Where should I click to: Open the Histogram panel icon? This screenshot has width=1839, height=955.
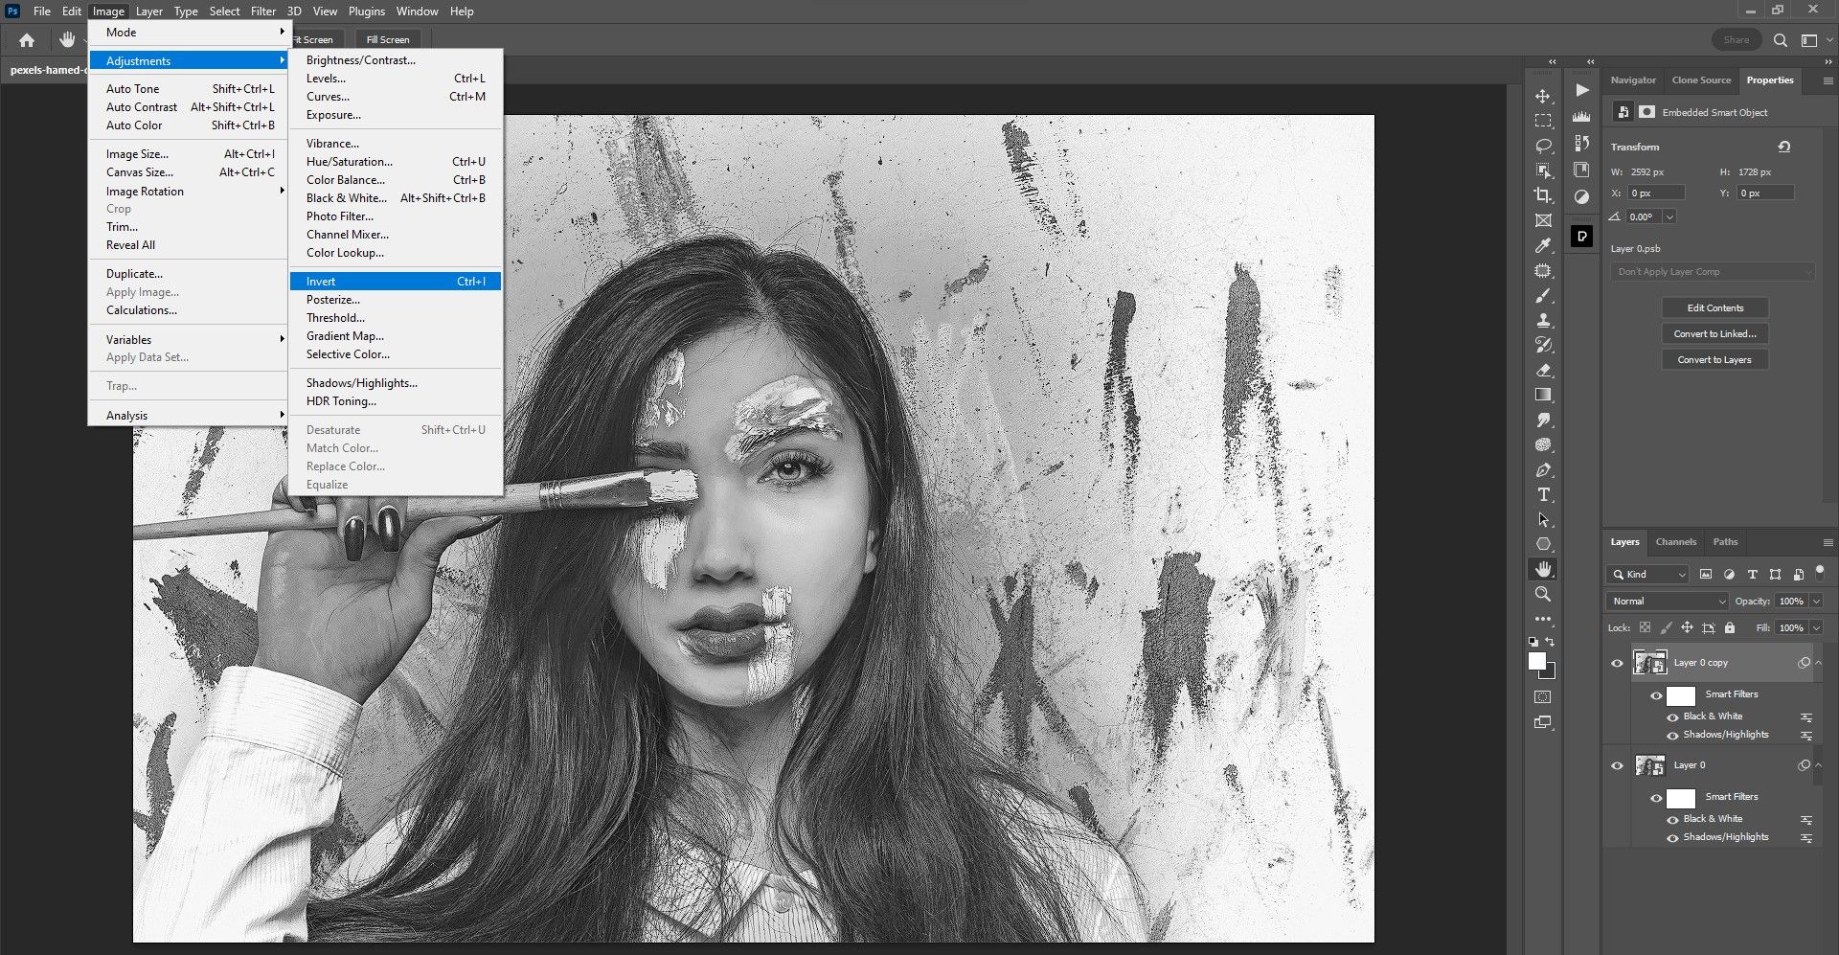1582,116
